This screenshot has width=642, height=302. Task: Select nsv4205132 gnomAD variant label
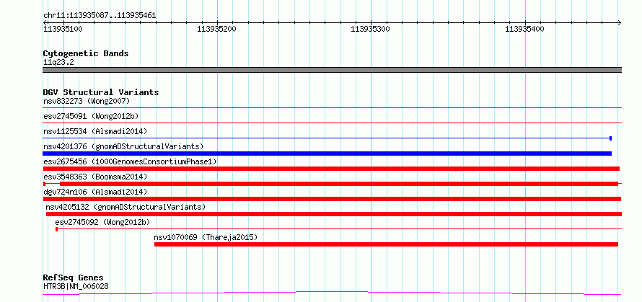point(126,207)
